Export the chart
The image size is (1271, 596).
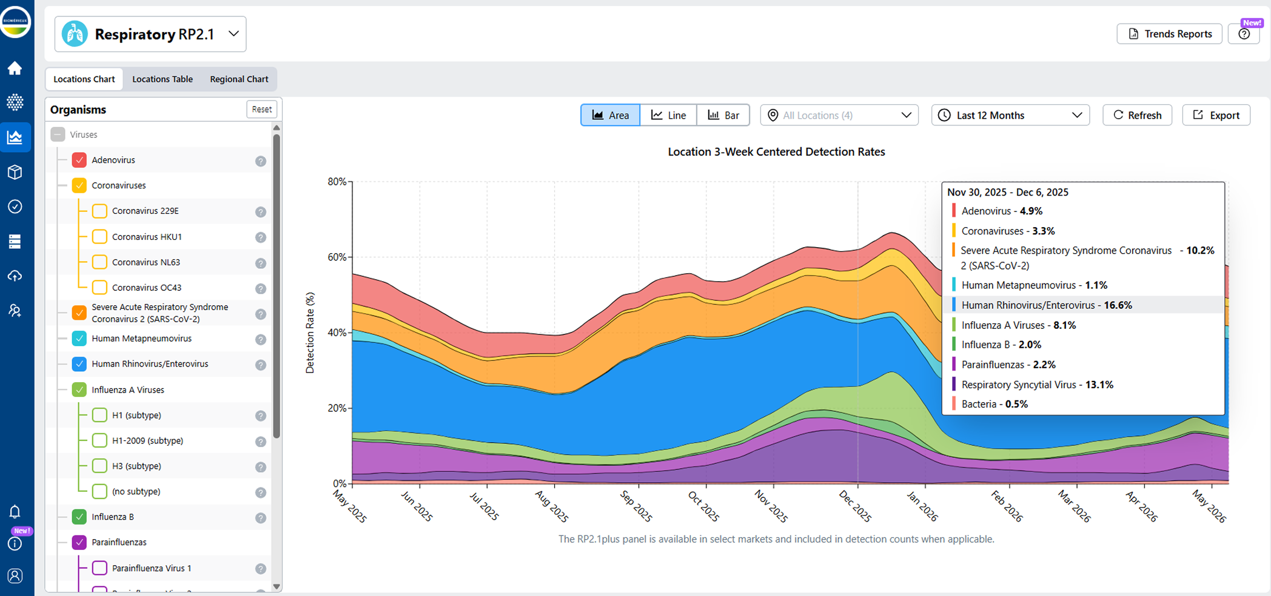tap(1216, 115)
